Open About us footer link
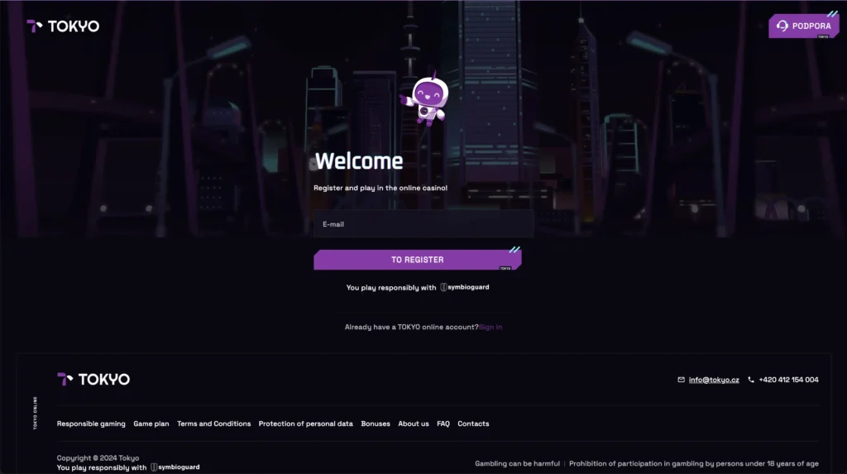847x474 pixels. tap(414, 424)
